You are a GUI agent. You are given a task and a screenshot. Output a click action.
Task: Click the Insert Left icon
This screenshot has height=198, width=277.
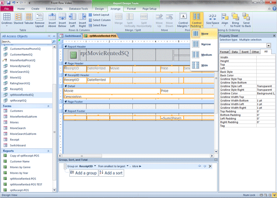click(x=72, y=20)
